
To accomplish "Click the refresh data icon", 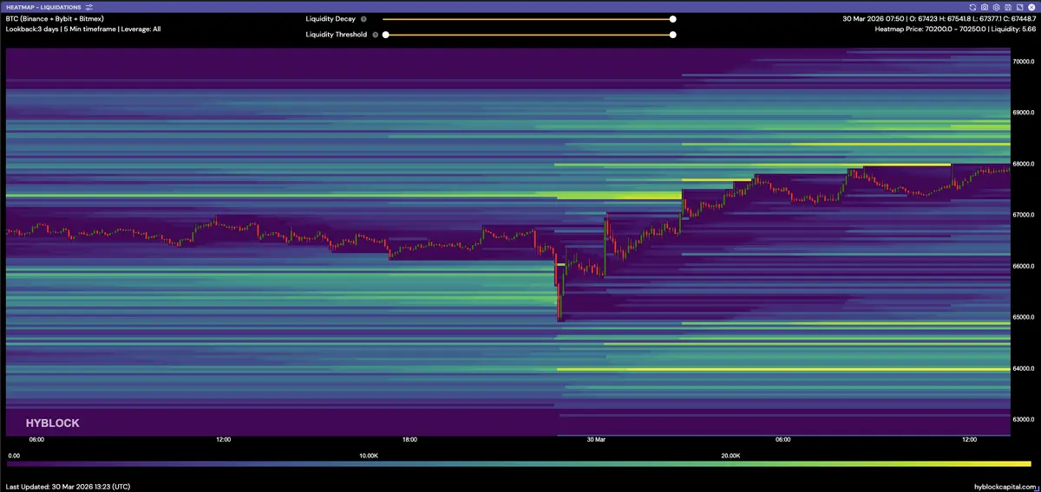I will pyautogui.click(x=973, y=7).
